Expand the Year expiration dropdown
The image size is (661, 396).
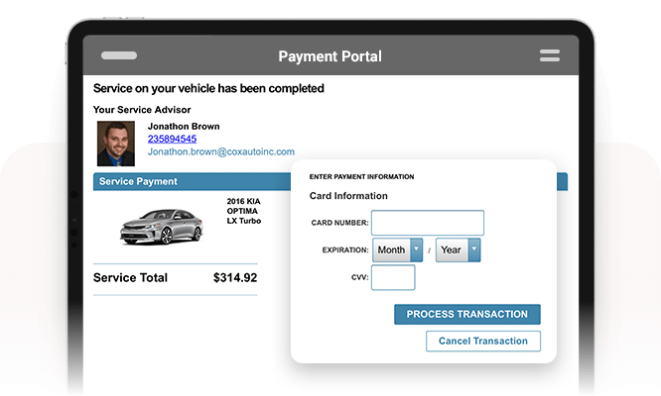coord(458,249)
